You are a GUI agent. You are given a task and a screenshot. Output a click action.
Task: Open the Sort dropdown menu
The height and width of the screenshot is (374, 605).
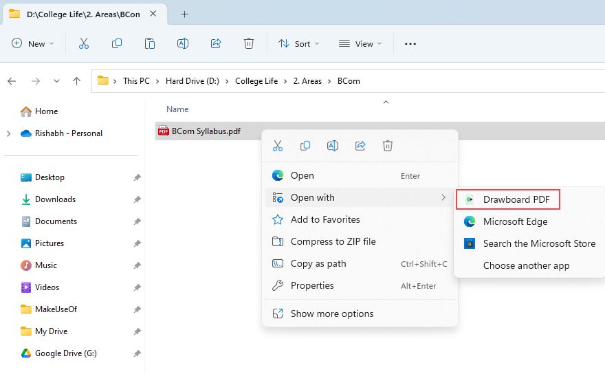coord(298,43)
